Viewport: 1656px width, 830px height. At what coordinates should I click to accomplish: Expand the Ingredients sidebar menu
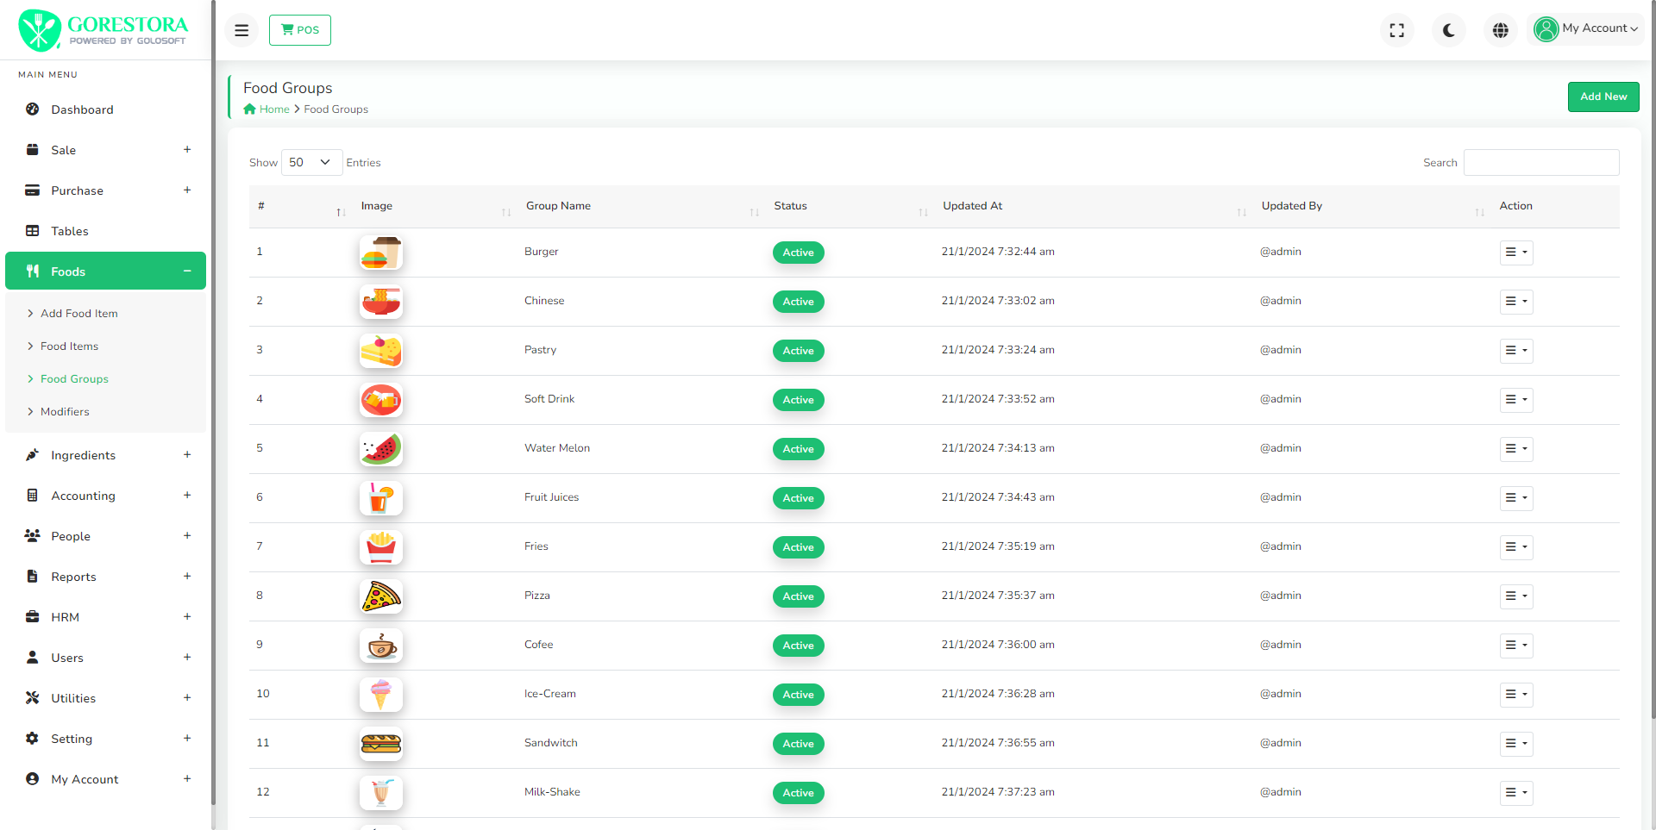(x=105, y=455)
